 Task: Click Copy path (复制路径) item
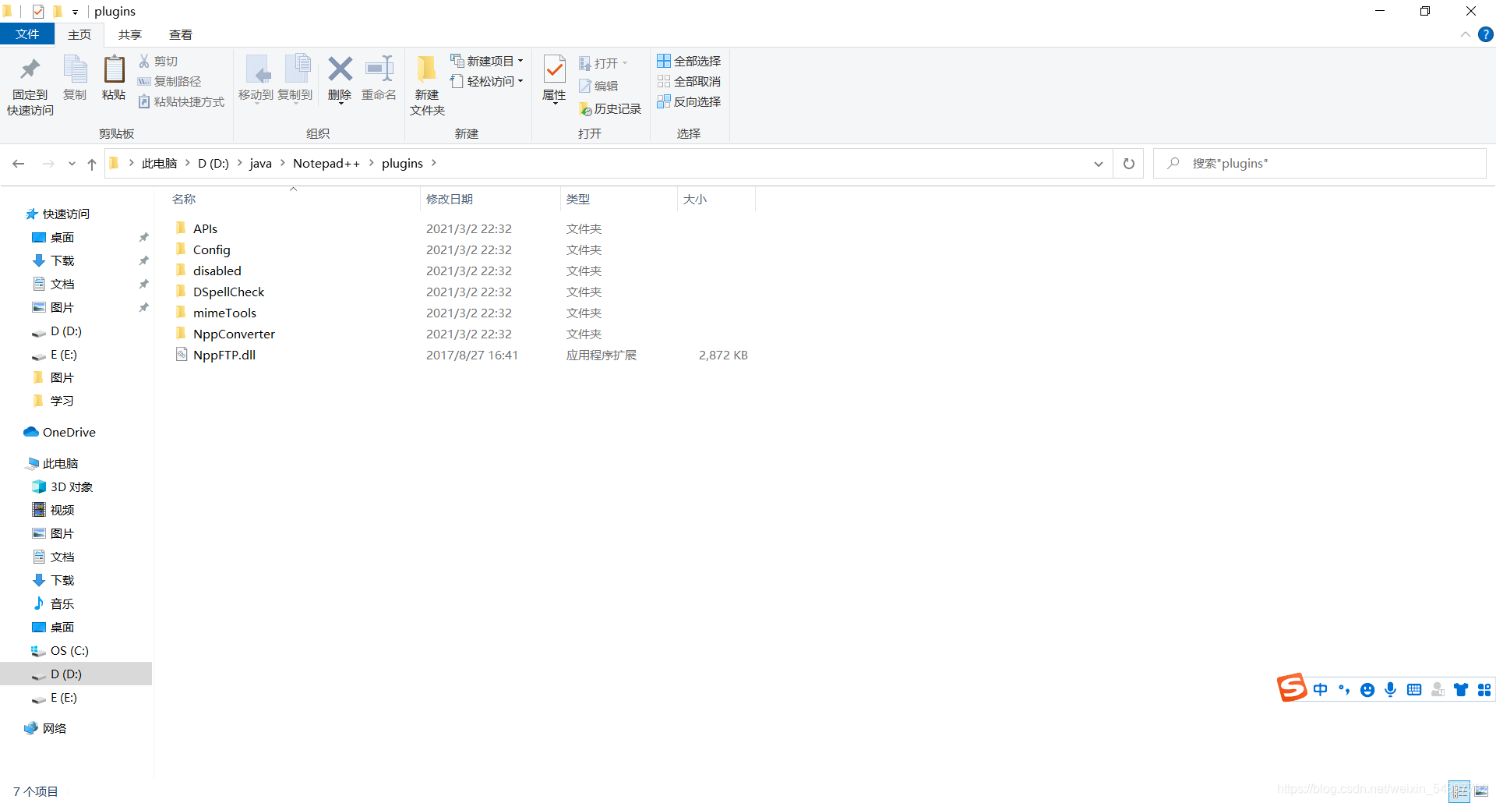point(169,81)
